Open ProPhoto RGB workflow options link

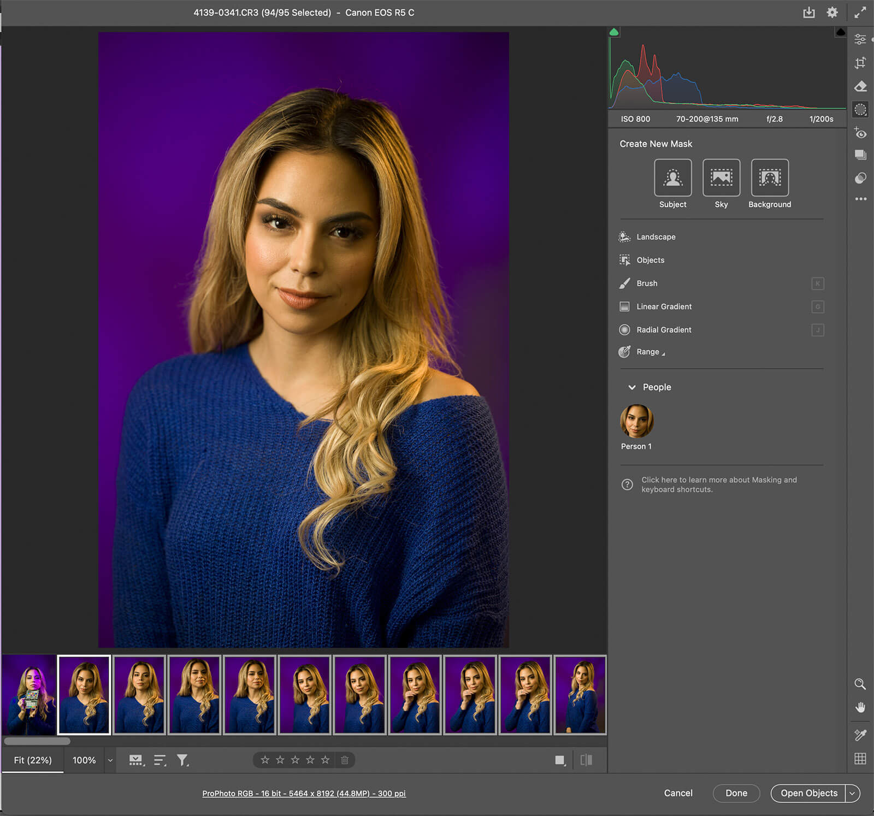304,794
